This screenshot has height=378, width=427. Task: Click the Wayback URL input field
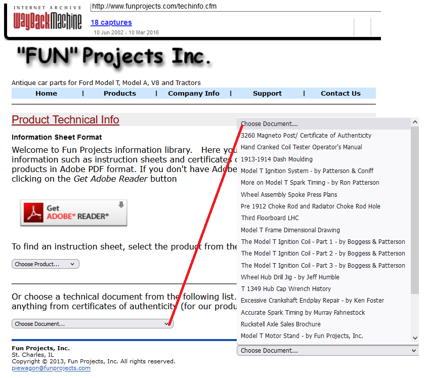tap(235, 6)
